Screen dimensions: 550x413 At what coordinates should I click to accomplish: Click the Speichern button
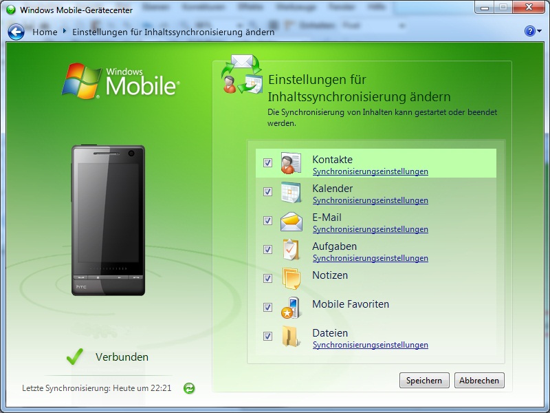[423, 380]
